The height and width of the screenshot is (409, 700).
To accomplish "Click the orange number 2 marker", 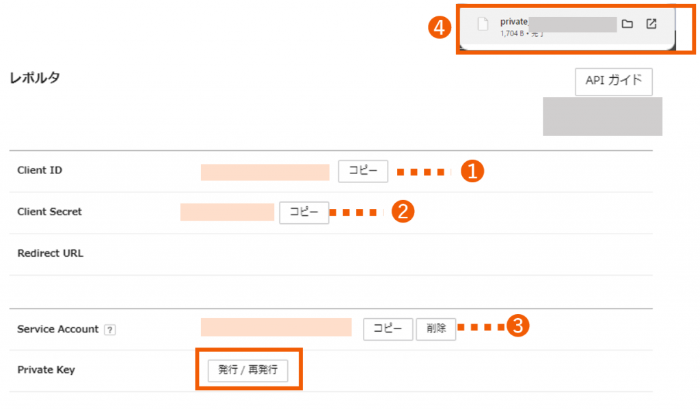I will click(403, 212).
